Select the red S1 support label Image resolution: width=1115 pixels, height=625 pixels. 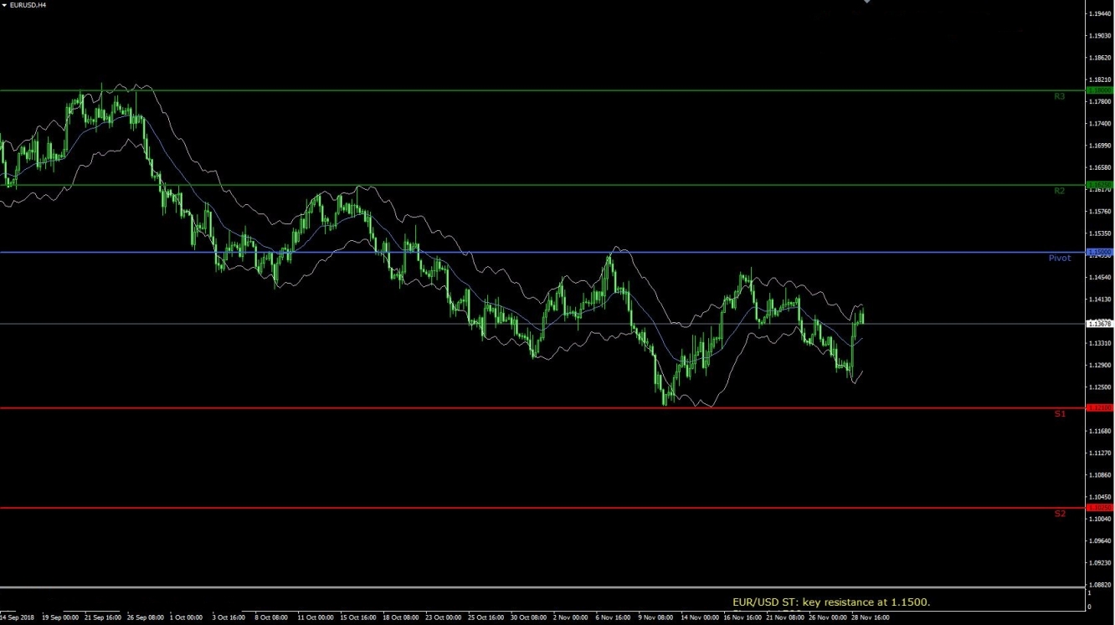[x=1060, y=414]
